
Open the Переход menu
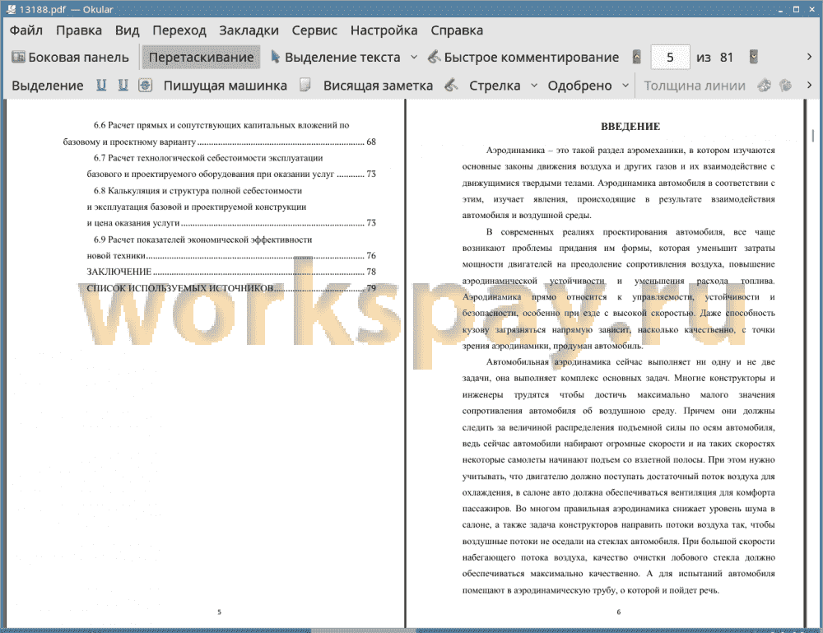tap(179, 30)
